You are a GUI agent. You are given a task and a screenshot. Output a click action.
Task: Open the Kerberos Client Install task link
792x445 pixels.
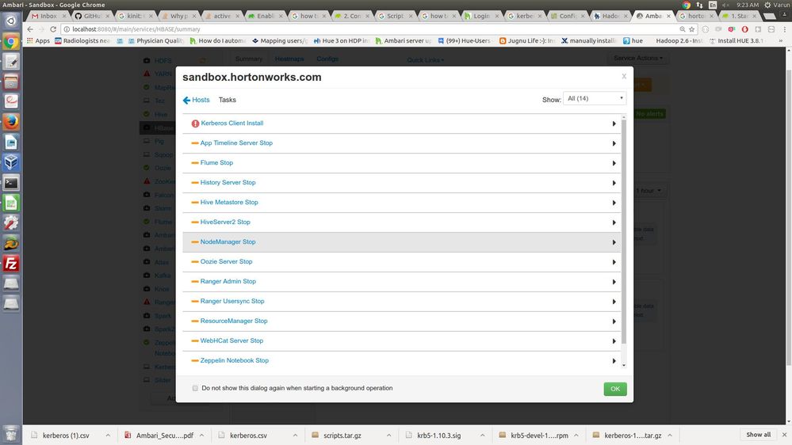tap(231, 123)
